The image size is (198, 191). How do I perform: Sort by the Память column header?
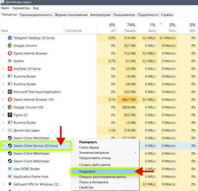pos(127,28)
